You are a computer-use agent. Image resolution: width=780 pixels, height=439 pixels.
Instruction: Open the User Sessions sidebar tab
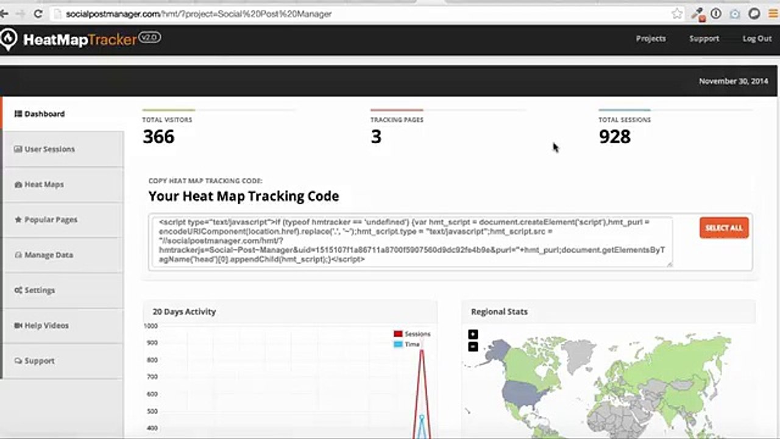pyautogui.click(x=62, y=149)
